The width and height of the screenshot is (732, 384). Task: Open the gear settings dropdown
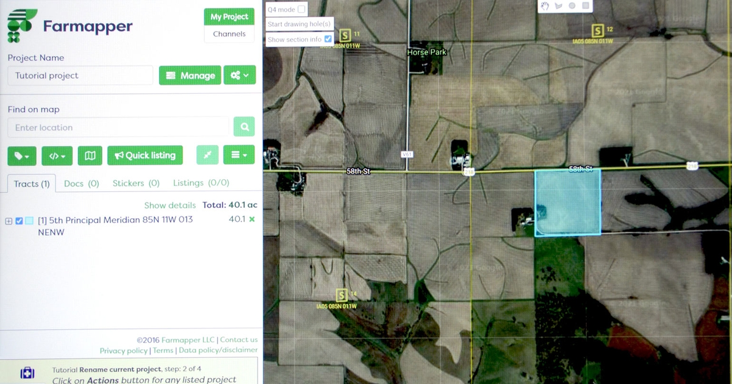pos(239,74)
